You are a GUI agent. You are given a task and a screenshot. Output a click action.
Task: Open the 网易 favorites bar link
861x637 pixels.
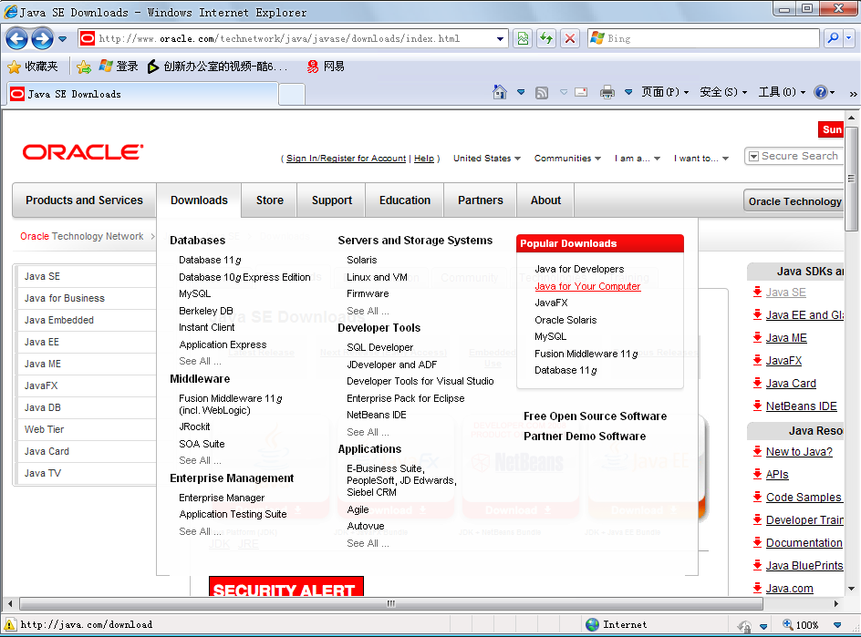tap(326, 67)
